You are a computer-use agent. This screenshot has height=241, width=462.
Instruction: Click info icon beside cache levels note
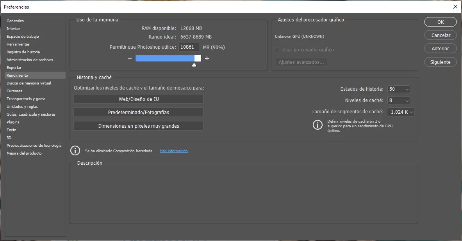point(318,125)
